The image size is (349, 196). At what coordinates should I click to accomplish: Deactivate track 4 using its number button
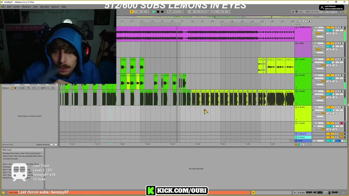(x=330, y=75)
